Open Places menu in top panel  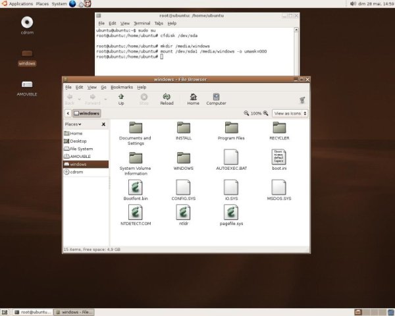click(x=42, y=4)
